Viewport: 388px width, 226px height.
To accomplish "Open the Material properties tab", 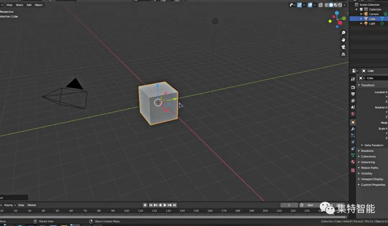I will tap(353, 162).
